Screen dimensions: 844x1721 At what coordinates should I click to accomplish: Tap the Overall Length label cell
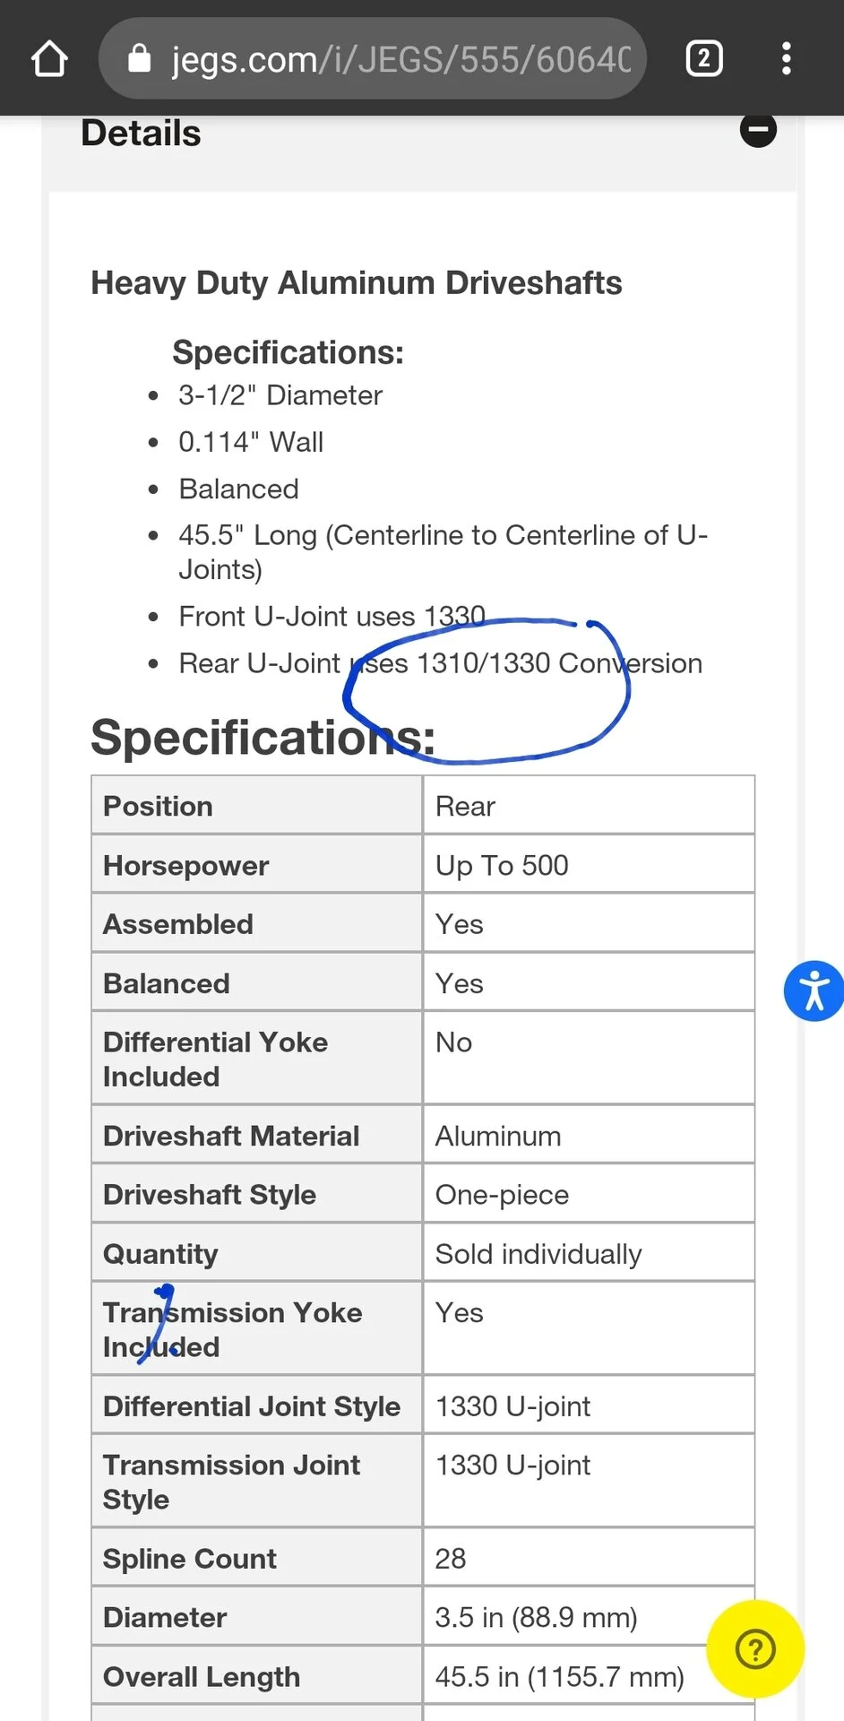coord(257,1676)
